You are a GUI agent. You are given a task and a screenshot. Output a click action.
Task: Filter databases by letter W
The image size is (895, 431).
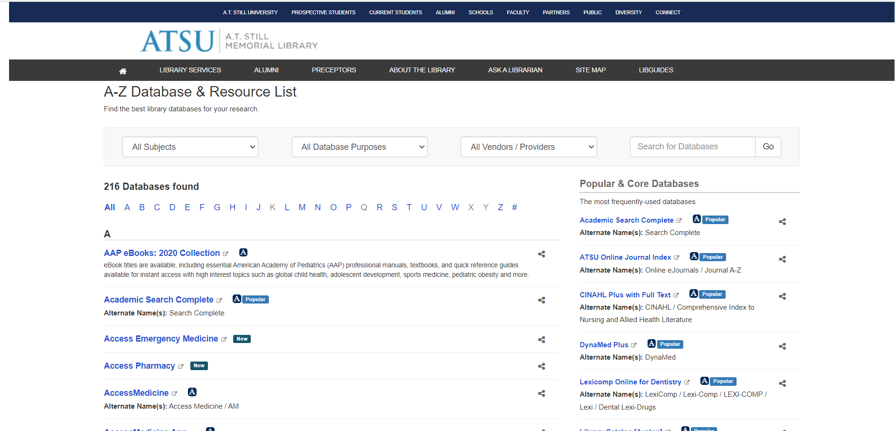point(455,207)
